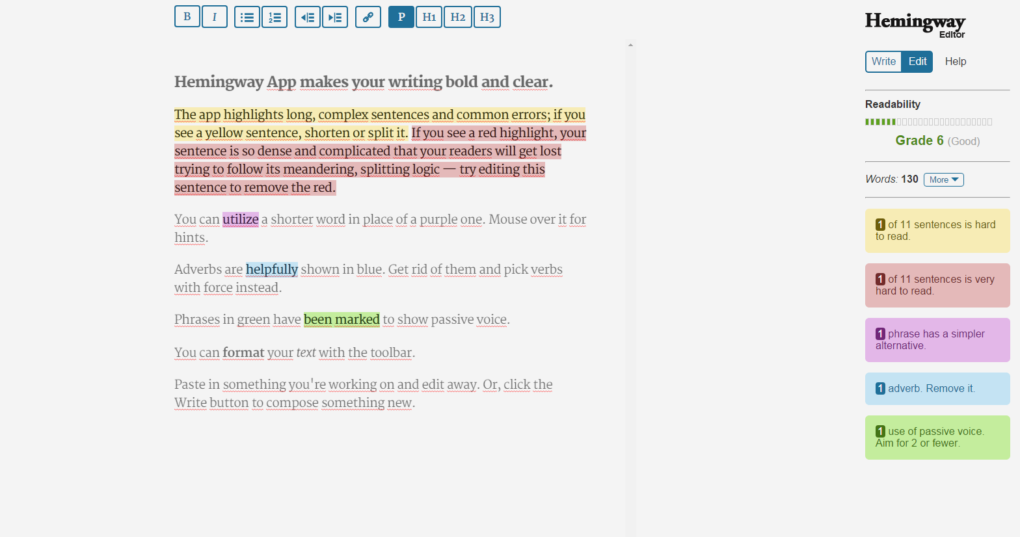
Task: Insert a bulleted list
Action: 247,17
